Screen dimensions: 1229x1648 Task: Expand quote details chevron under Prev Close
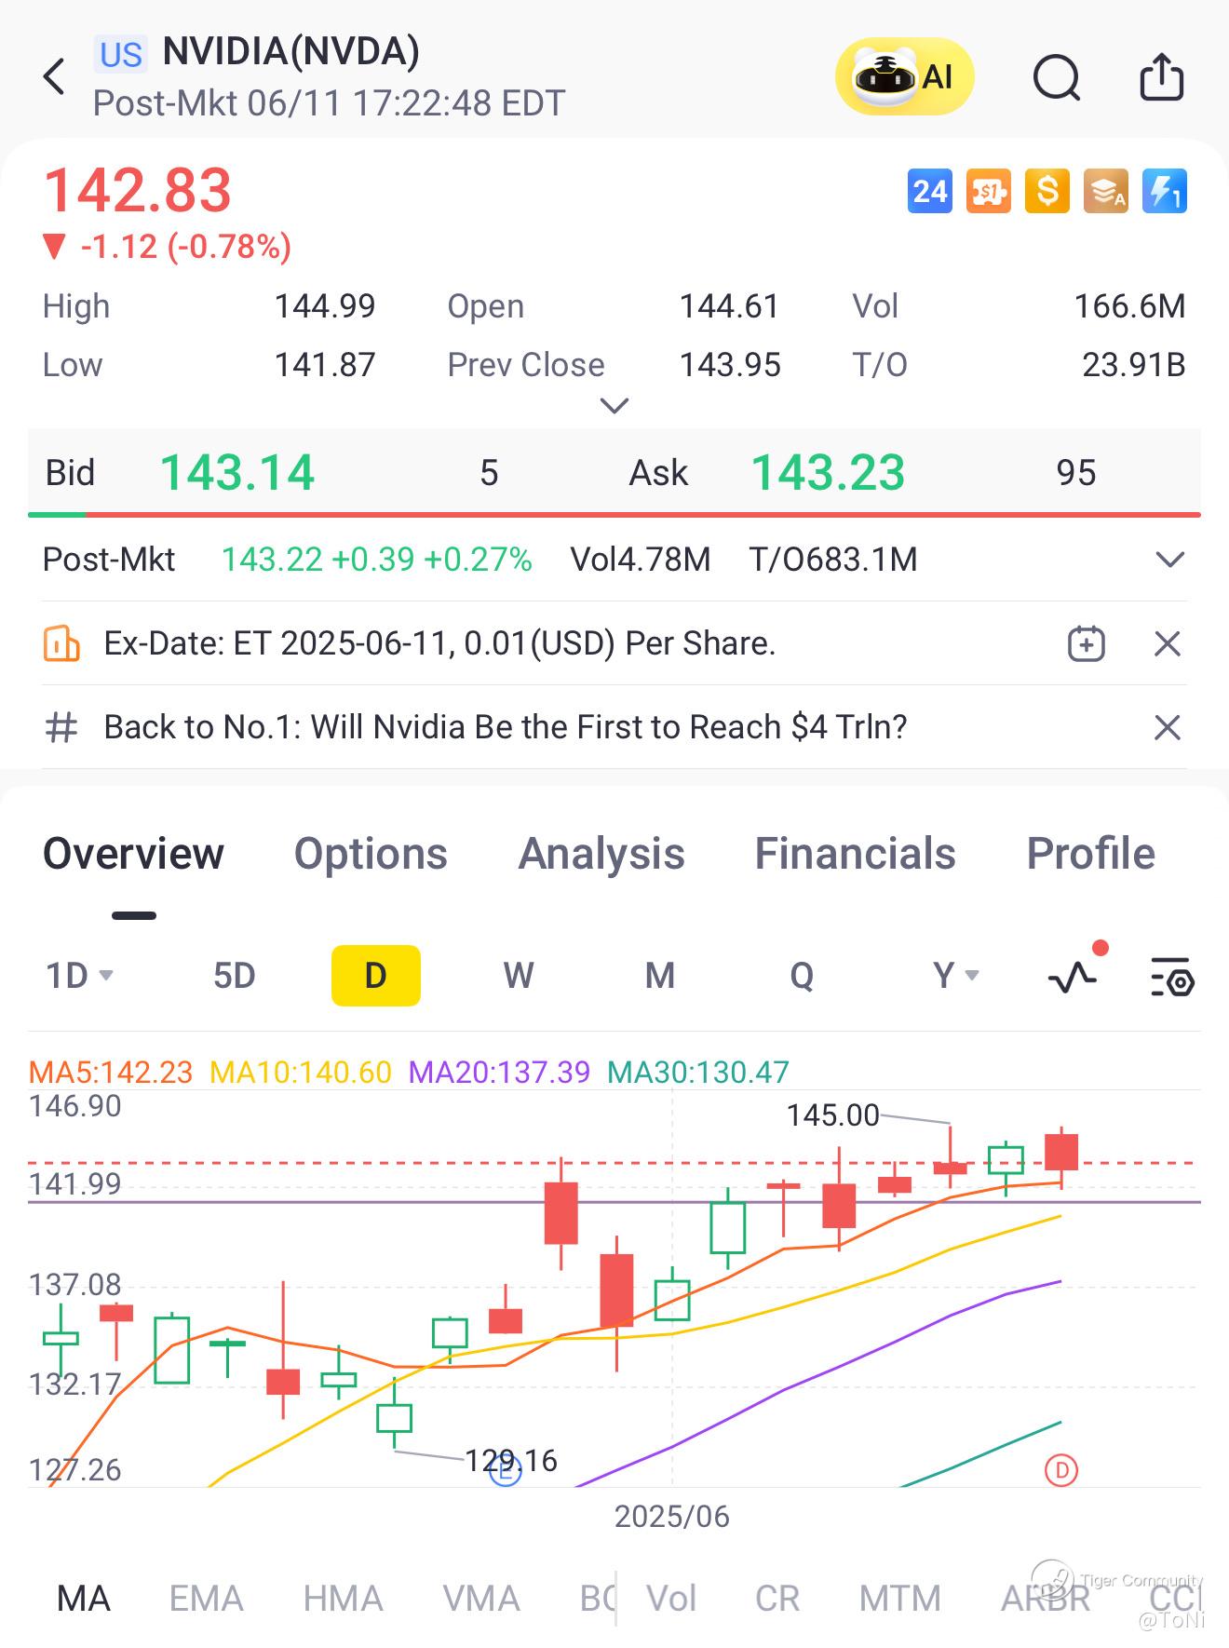click(614, 406)
